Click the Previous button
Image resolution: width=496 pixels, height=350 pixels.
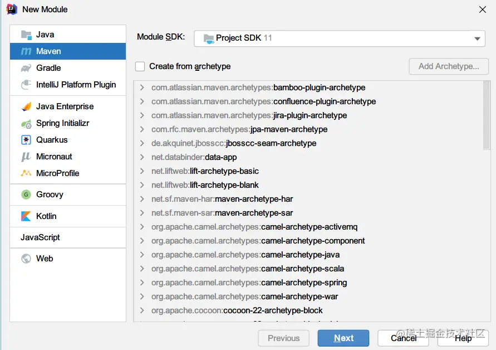click(x=283, y=338)
